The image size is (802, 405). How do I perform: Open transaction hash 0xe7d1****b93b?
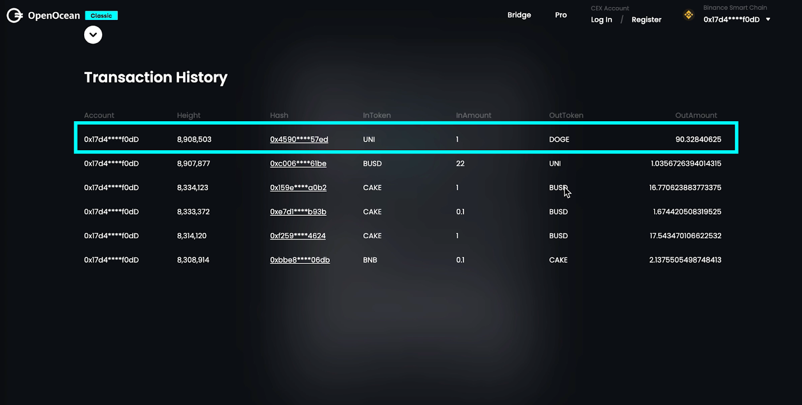(x=298, y=211)
